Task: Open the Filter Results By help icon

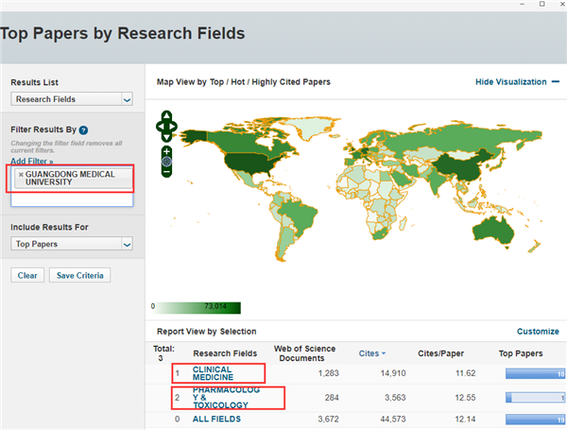Action: (x=83, y=130)
